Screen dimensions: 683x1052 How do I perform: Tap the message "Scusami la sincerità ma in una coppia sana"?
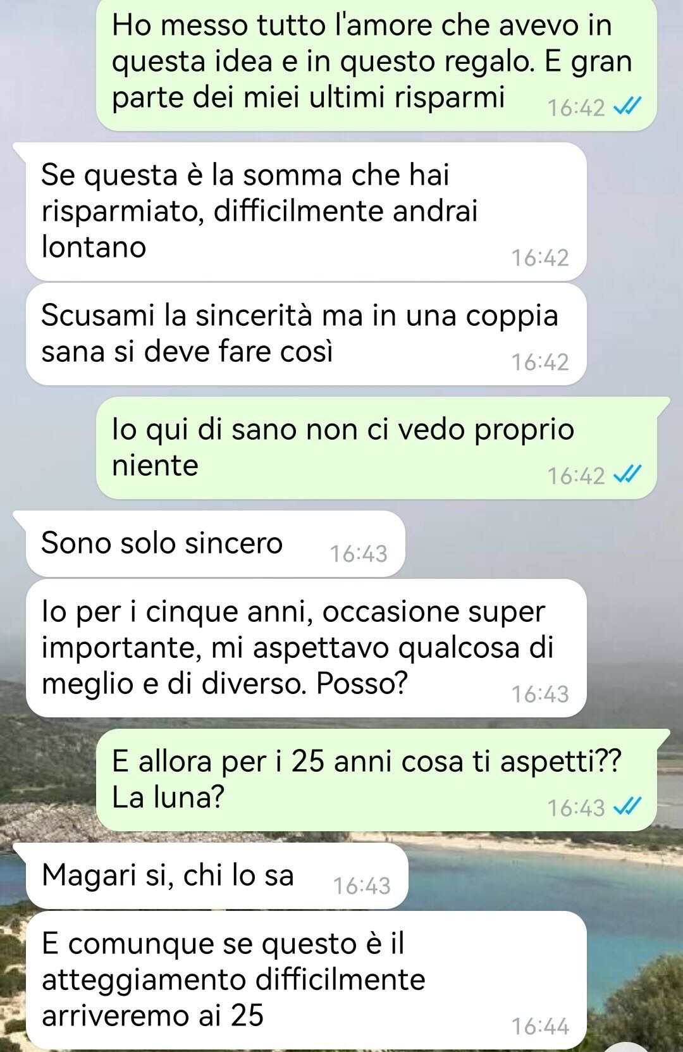pos(306,334)
